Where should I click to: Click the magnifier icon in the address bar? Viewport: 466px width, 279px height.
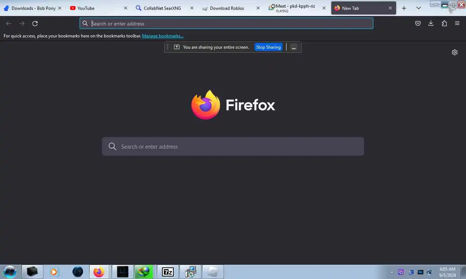(x=85, y=23)
